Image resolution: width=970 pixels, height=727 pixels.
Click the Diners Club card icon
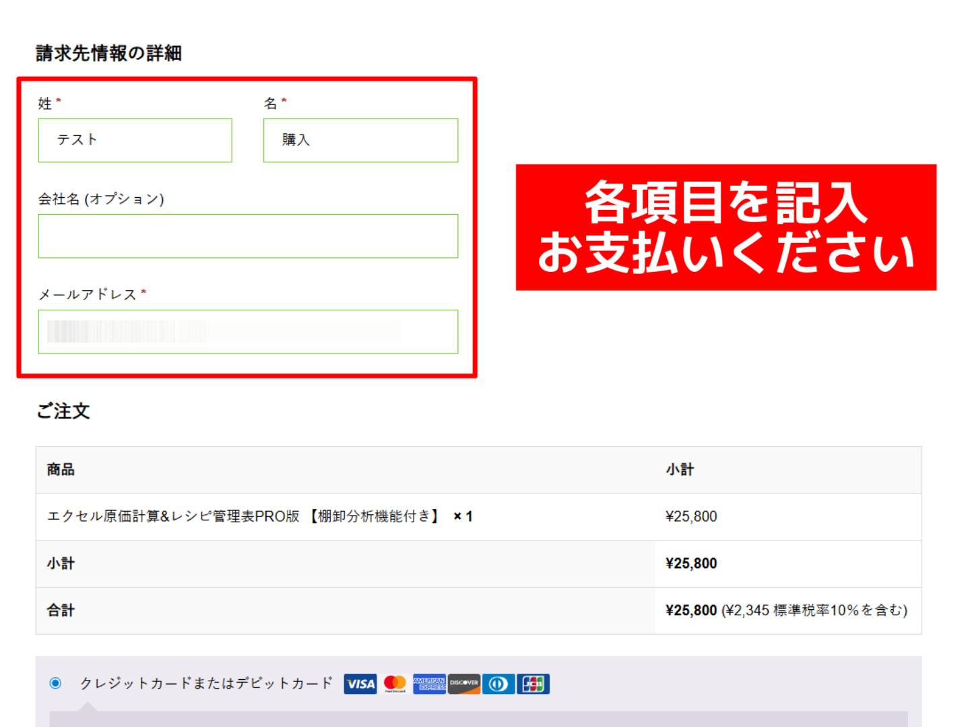tap(498, 684)
